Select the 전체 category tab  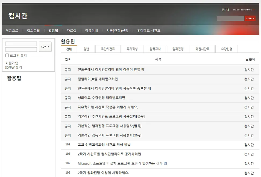click(69, 49)
